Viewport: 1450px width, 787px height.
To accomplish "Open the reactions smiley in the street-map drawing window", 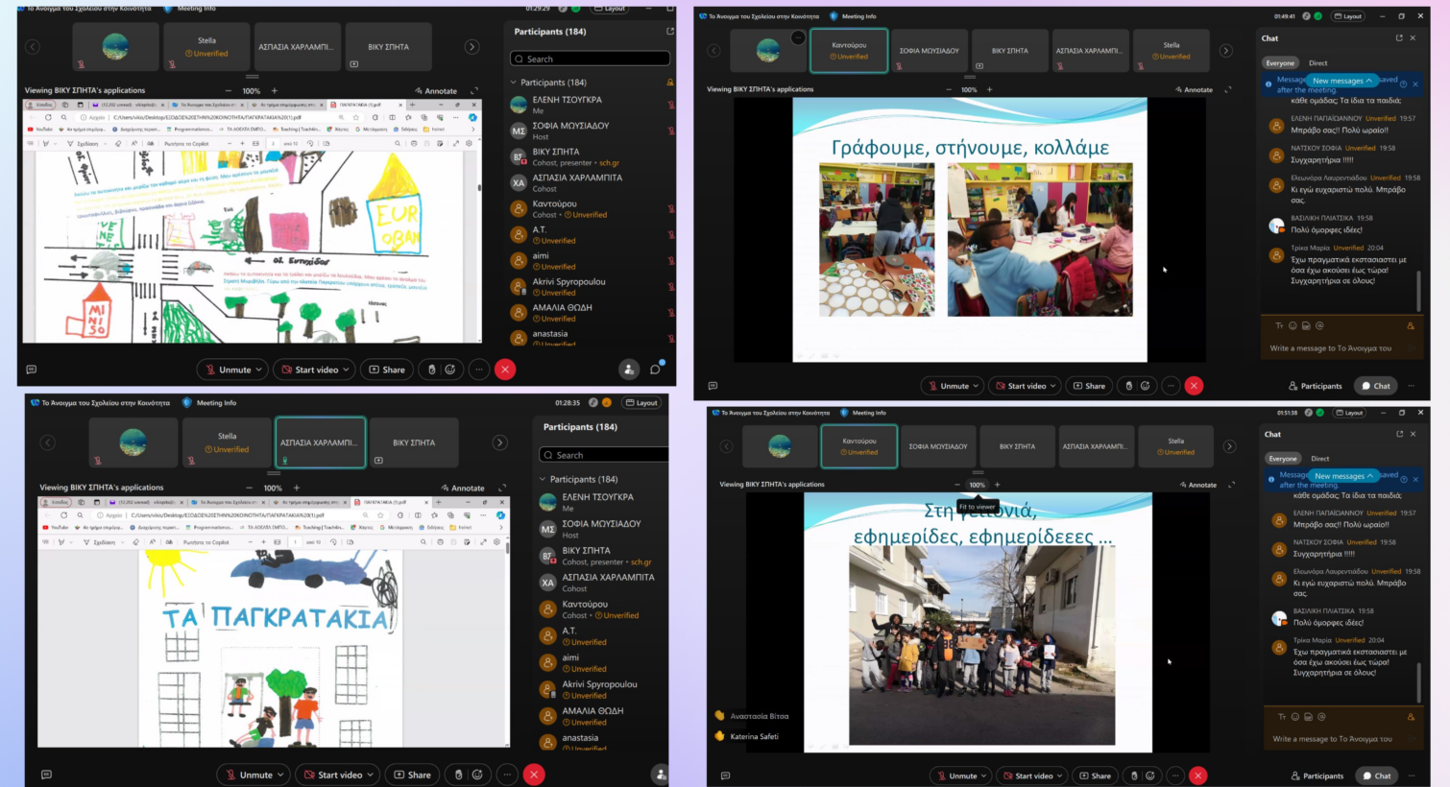I will [449, 370].
